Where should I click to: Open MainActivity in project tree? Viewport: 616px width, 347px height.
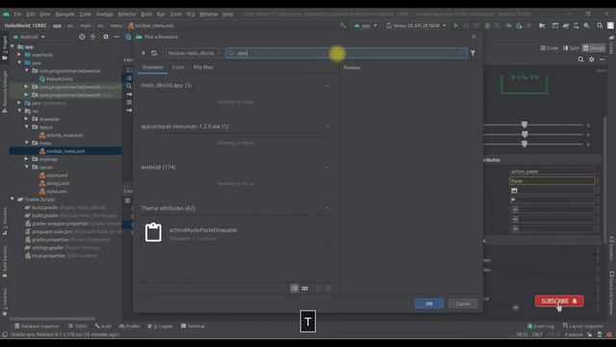(56, 79)
